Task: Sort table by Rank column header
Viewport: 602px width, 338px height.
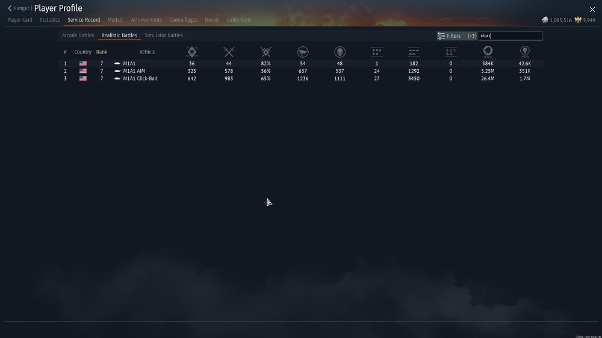Action: [102, 52]
